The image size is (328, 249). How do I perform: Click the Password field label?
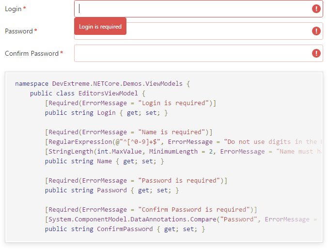[x=18, y=31]
